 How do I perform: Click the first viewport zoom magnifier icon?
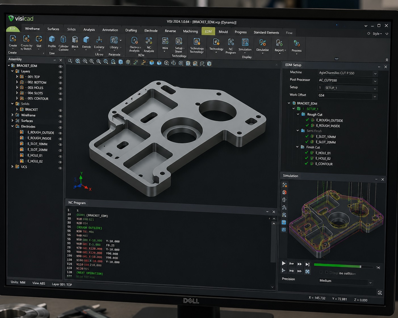[x=70, y=61]
